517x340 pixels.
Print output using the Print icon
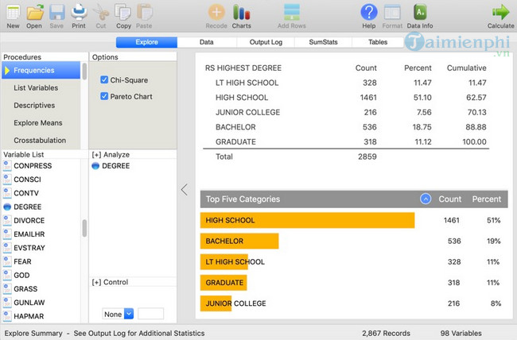pyautogui.click(x=79, y=13)
